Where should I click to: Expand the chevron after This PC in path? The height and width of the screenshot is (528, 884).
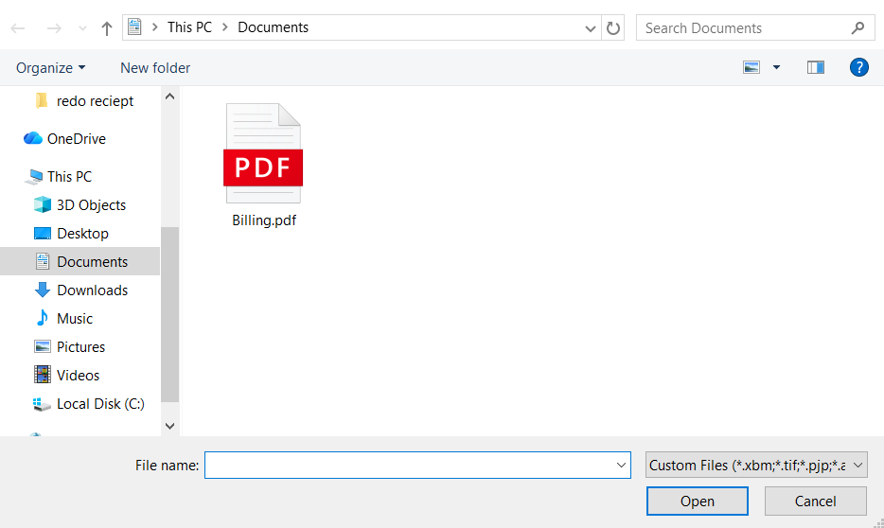coord(225,27)
